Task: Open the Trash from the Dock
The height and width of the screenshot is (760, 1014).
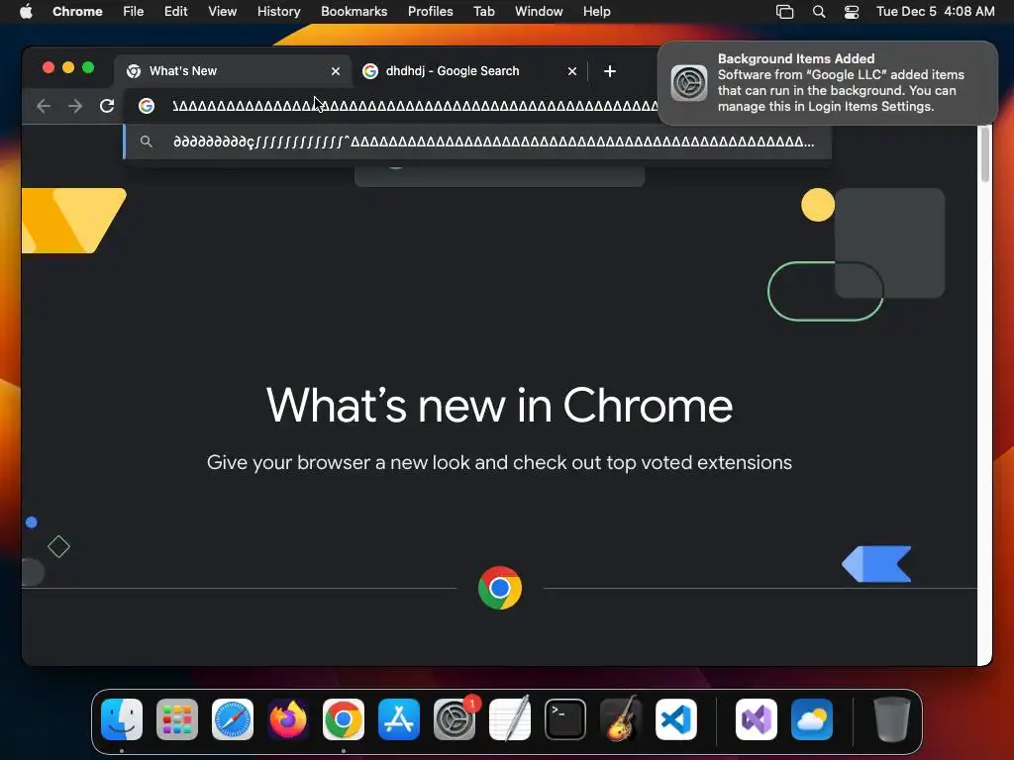Action: 892,719
